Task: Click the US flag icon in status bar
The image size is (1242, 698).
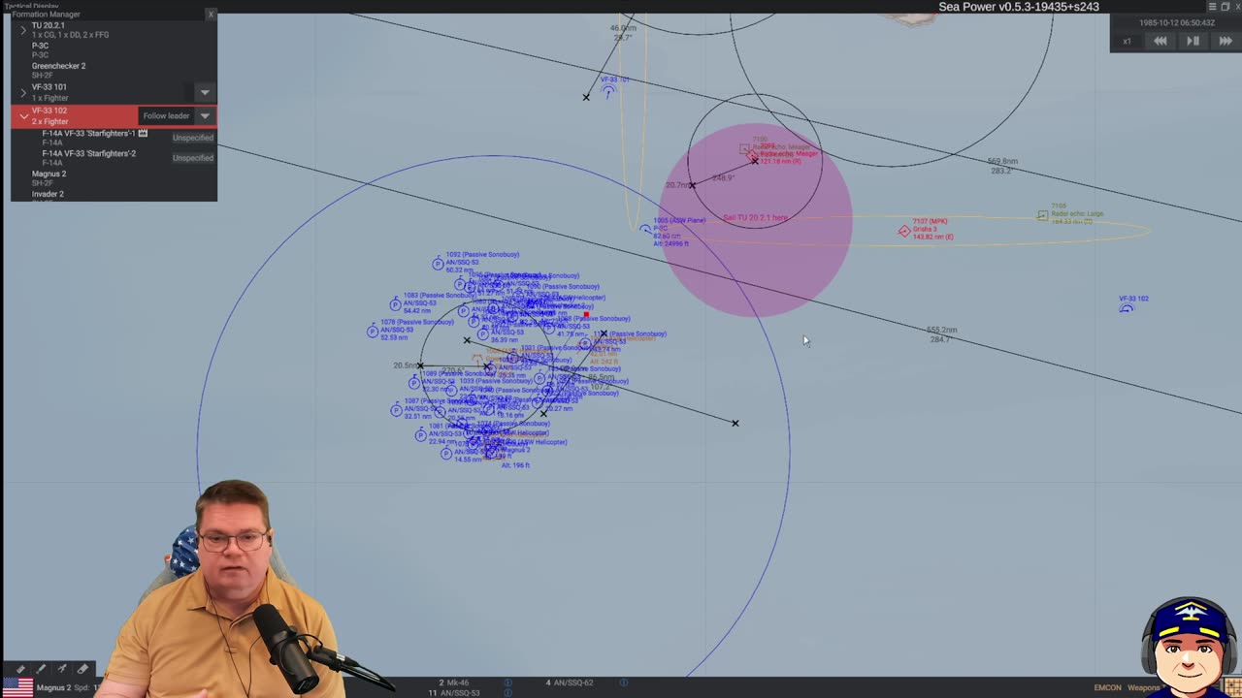Action: [x=18, y=687]
